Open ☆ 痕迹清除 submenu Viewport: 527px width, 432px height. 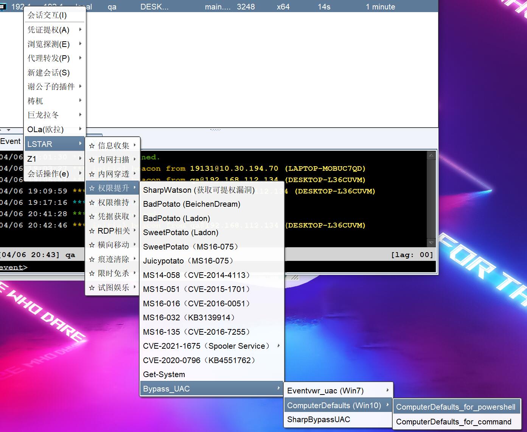113,259
